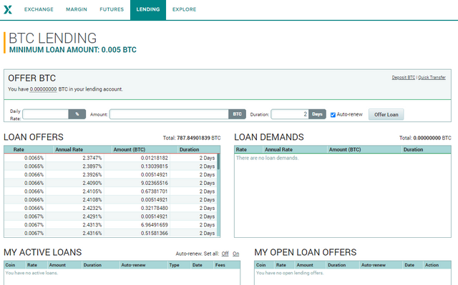Select loan offer with annual rate 2.3747%
Image resolution: width=458 pixels, height=285 pixels.
click(111, 158)
